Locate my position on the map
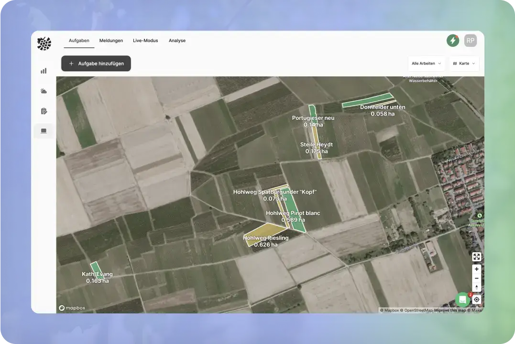515x344 pixels. pyautogui.click(x=476, y=300)
